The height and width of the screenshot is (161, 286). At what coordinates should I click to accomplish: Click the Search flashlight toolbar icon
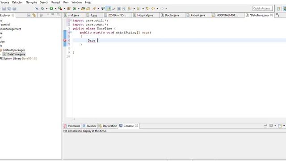point(94,8)
